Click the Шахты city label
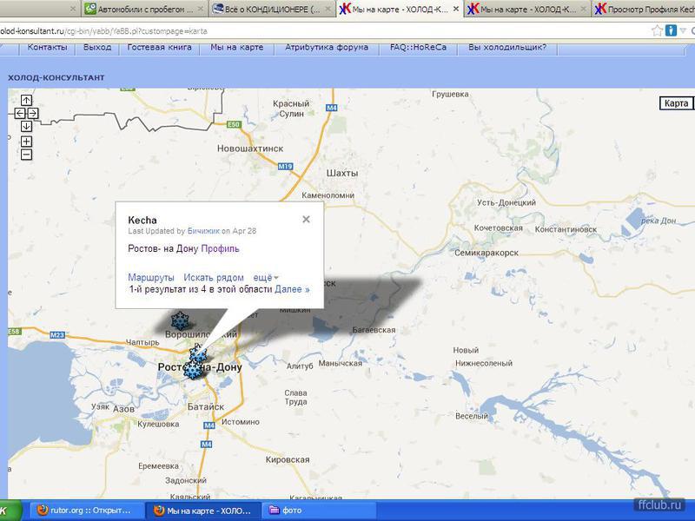 pyautogui.click(x=342, y=173)
